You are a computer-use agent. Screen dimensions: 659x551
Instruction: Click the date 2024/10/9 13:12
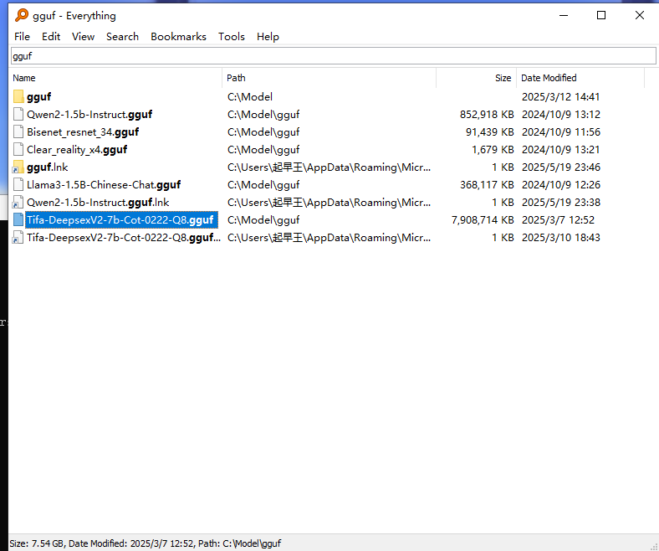pos(561,115)
